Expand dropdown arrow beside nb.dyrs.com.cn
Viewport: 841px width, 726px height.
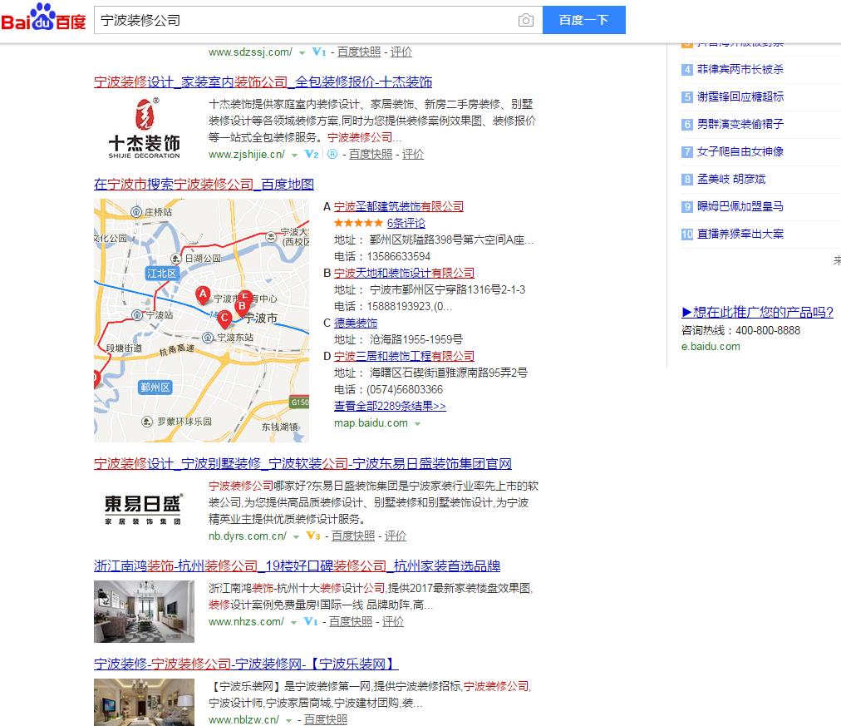tap(296, 536)
